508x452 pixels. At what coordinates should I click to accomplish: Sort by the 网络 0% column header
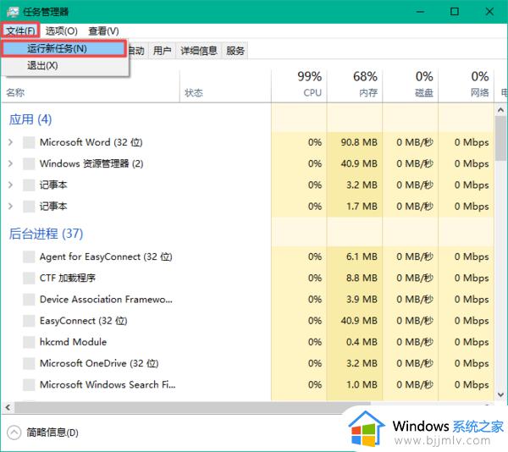(467, 85)
